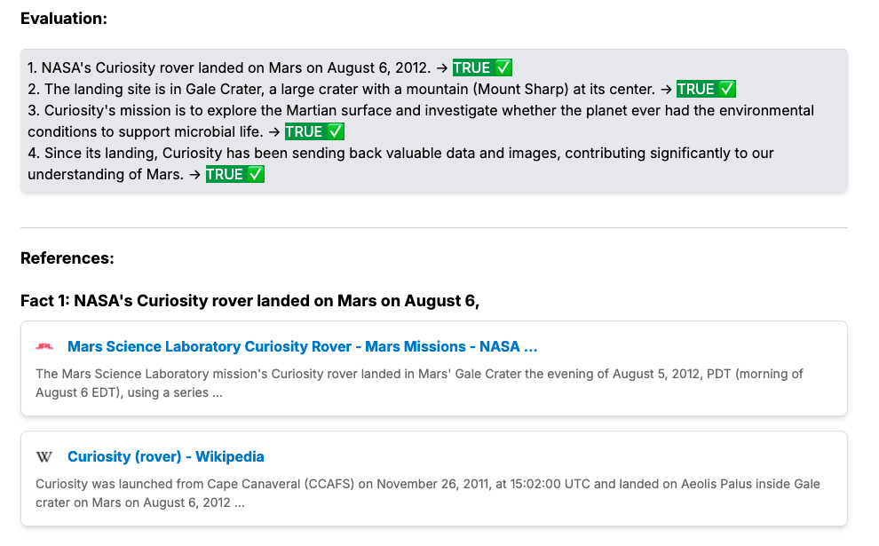This screenshot has height=546, width=879.
Task: Click the 'Fact 1: NASA's Curiosity rover' heading
Action: (x=249, y=301)
